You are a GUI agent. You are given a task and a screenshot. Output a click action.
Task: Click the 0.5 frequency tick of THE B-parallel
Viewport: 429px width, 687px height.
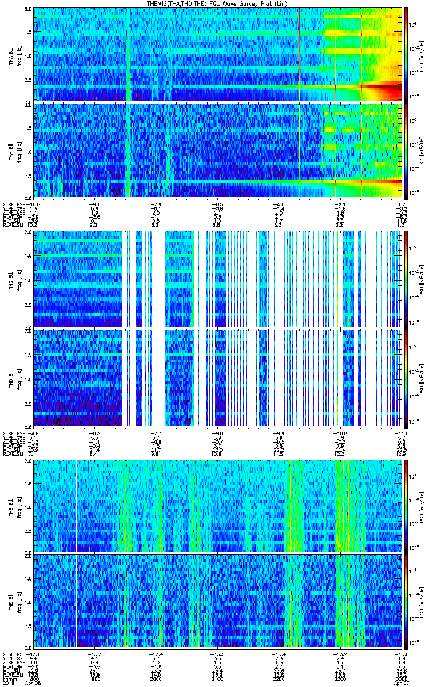pos(27,625)
